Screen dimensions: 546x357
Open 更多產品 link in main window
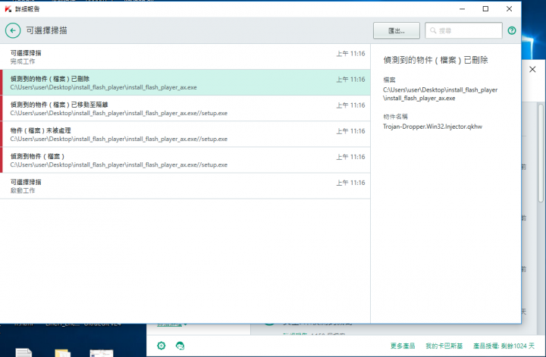tap(403, 346)
